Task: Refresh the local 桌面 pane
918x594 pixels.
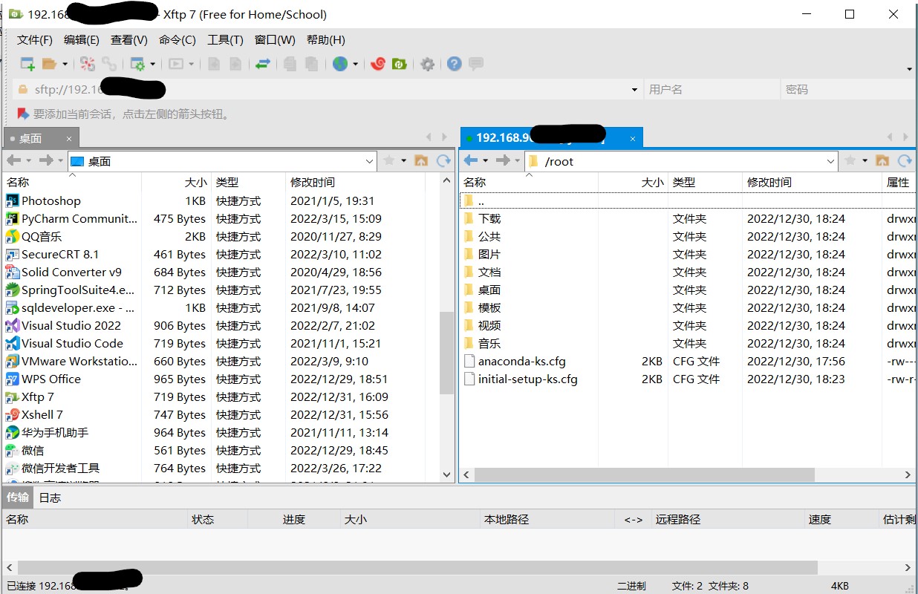Action: 443,160
